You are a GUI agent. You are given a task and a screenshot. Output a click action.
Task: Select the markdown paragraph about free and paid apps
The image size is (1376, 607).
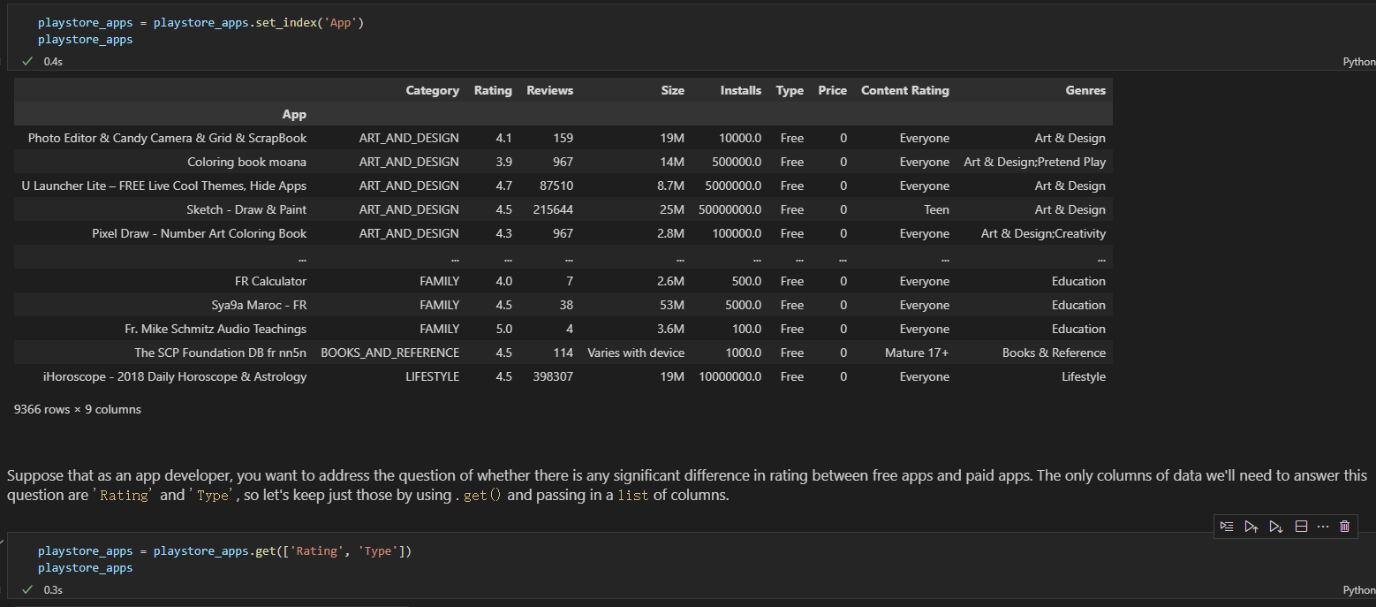(687, 485)
